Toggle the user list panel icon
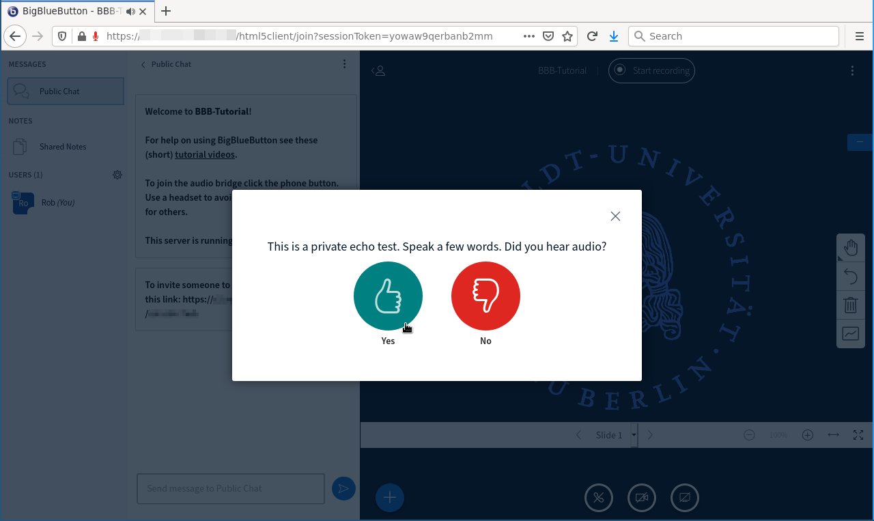The image size is (874, 521). pos(378,70)
